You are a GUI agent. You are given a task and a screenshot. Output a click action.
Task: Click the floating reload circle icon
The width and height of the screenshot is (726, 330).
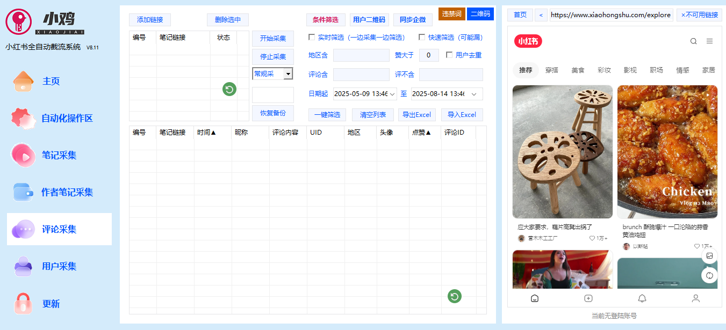pos(709,275)
